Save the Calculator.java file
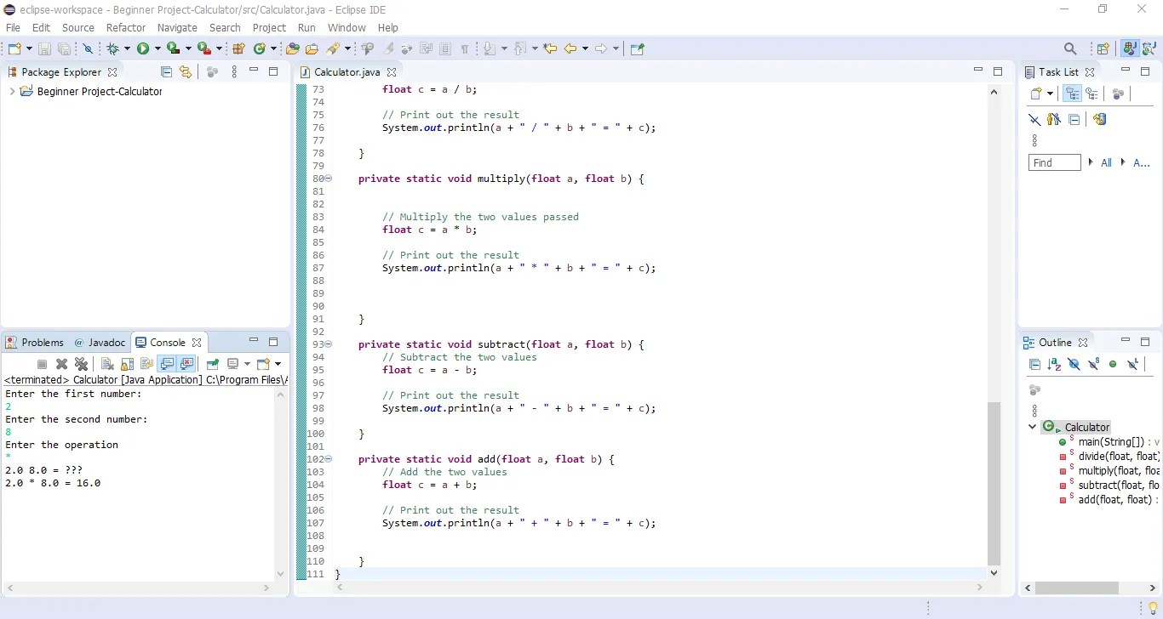The width and height of the screenshot is (1163, 619). [x=44, y=48]
